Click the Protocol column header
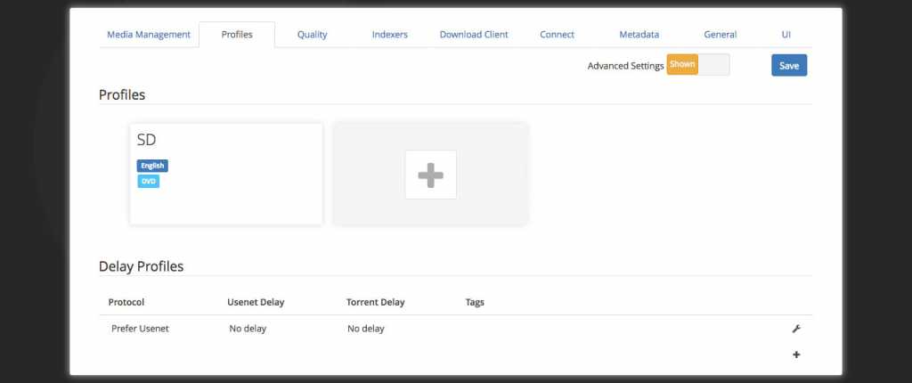This screenshot has height=383, width=912. pos(126,302)
